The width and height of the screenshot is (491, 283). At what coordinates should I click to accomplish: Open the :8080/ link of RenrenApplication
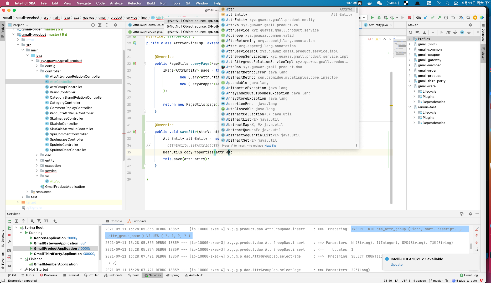72,238
